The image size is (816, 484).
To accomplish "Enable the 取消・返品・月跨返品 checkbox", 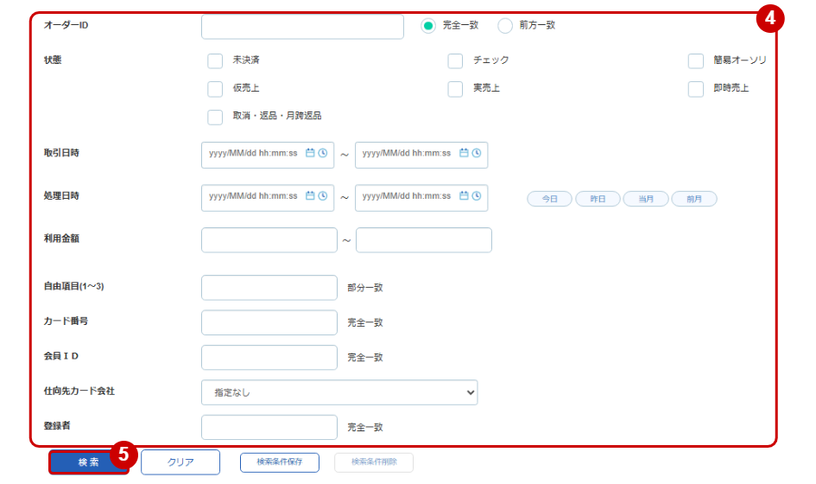I will (215, 118).
